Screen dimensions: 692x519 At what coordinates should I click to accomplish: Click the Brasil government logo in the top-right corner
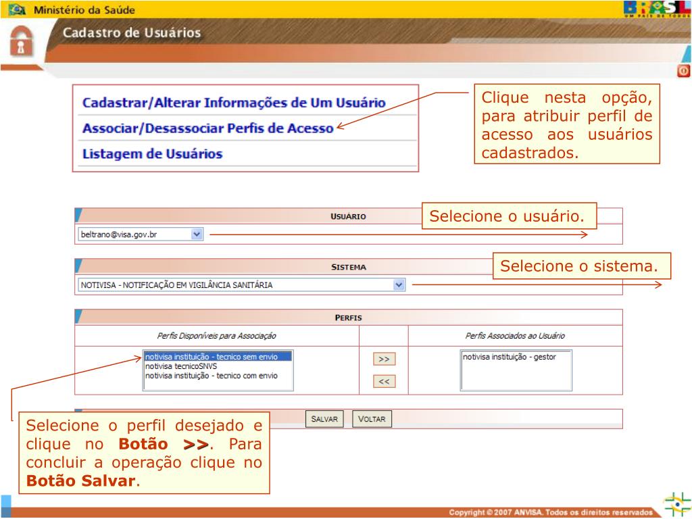click(657, 9)
